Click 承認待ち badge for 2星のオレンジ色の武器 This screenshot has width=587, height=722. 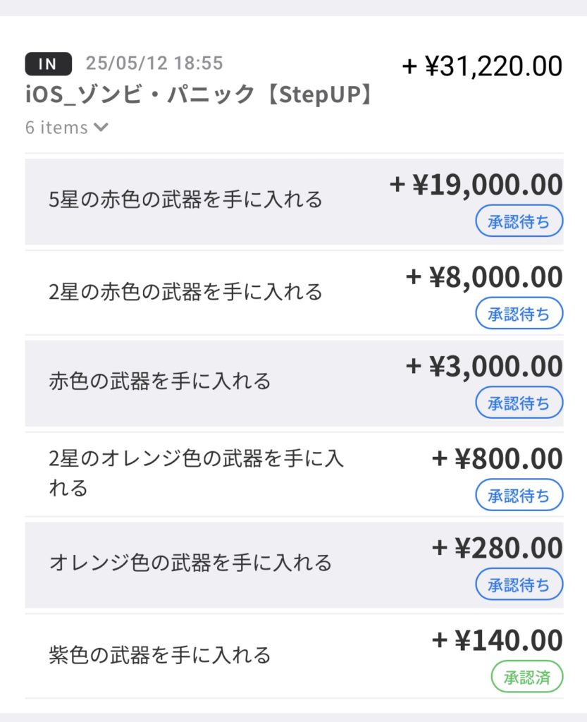(519, 496)
